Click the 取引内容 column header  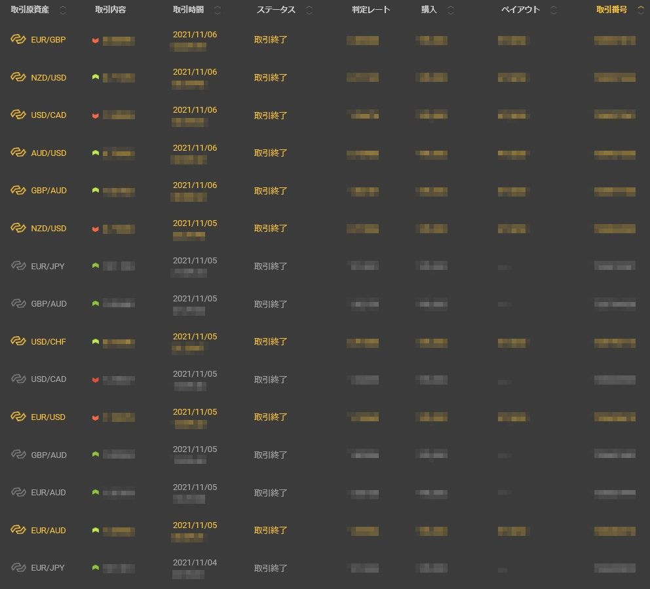(x=110, y=10)
